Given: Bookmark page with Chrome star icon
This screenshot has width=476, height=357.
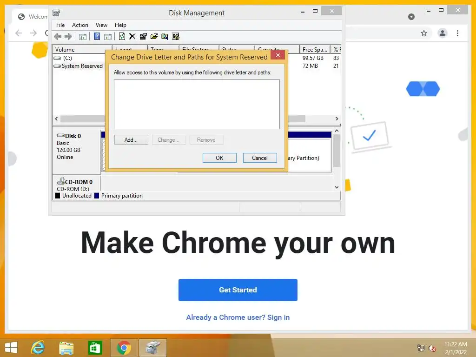Looking at the screenshot, I should click(424, 33).
